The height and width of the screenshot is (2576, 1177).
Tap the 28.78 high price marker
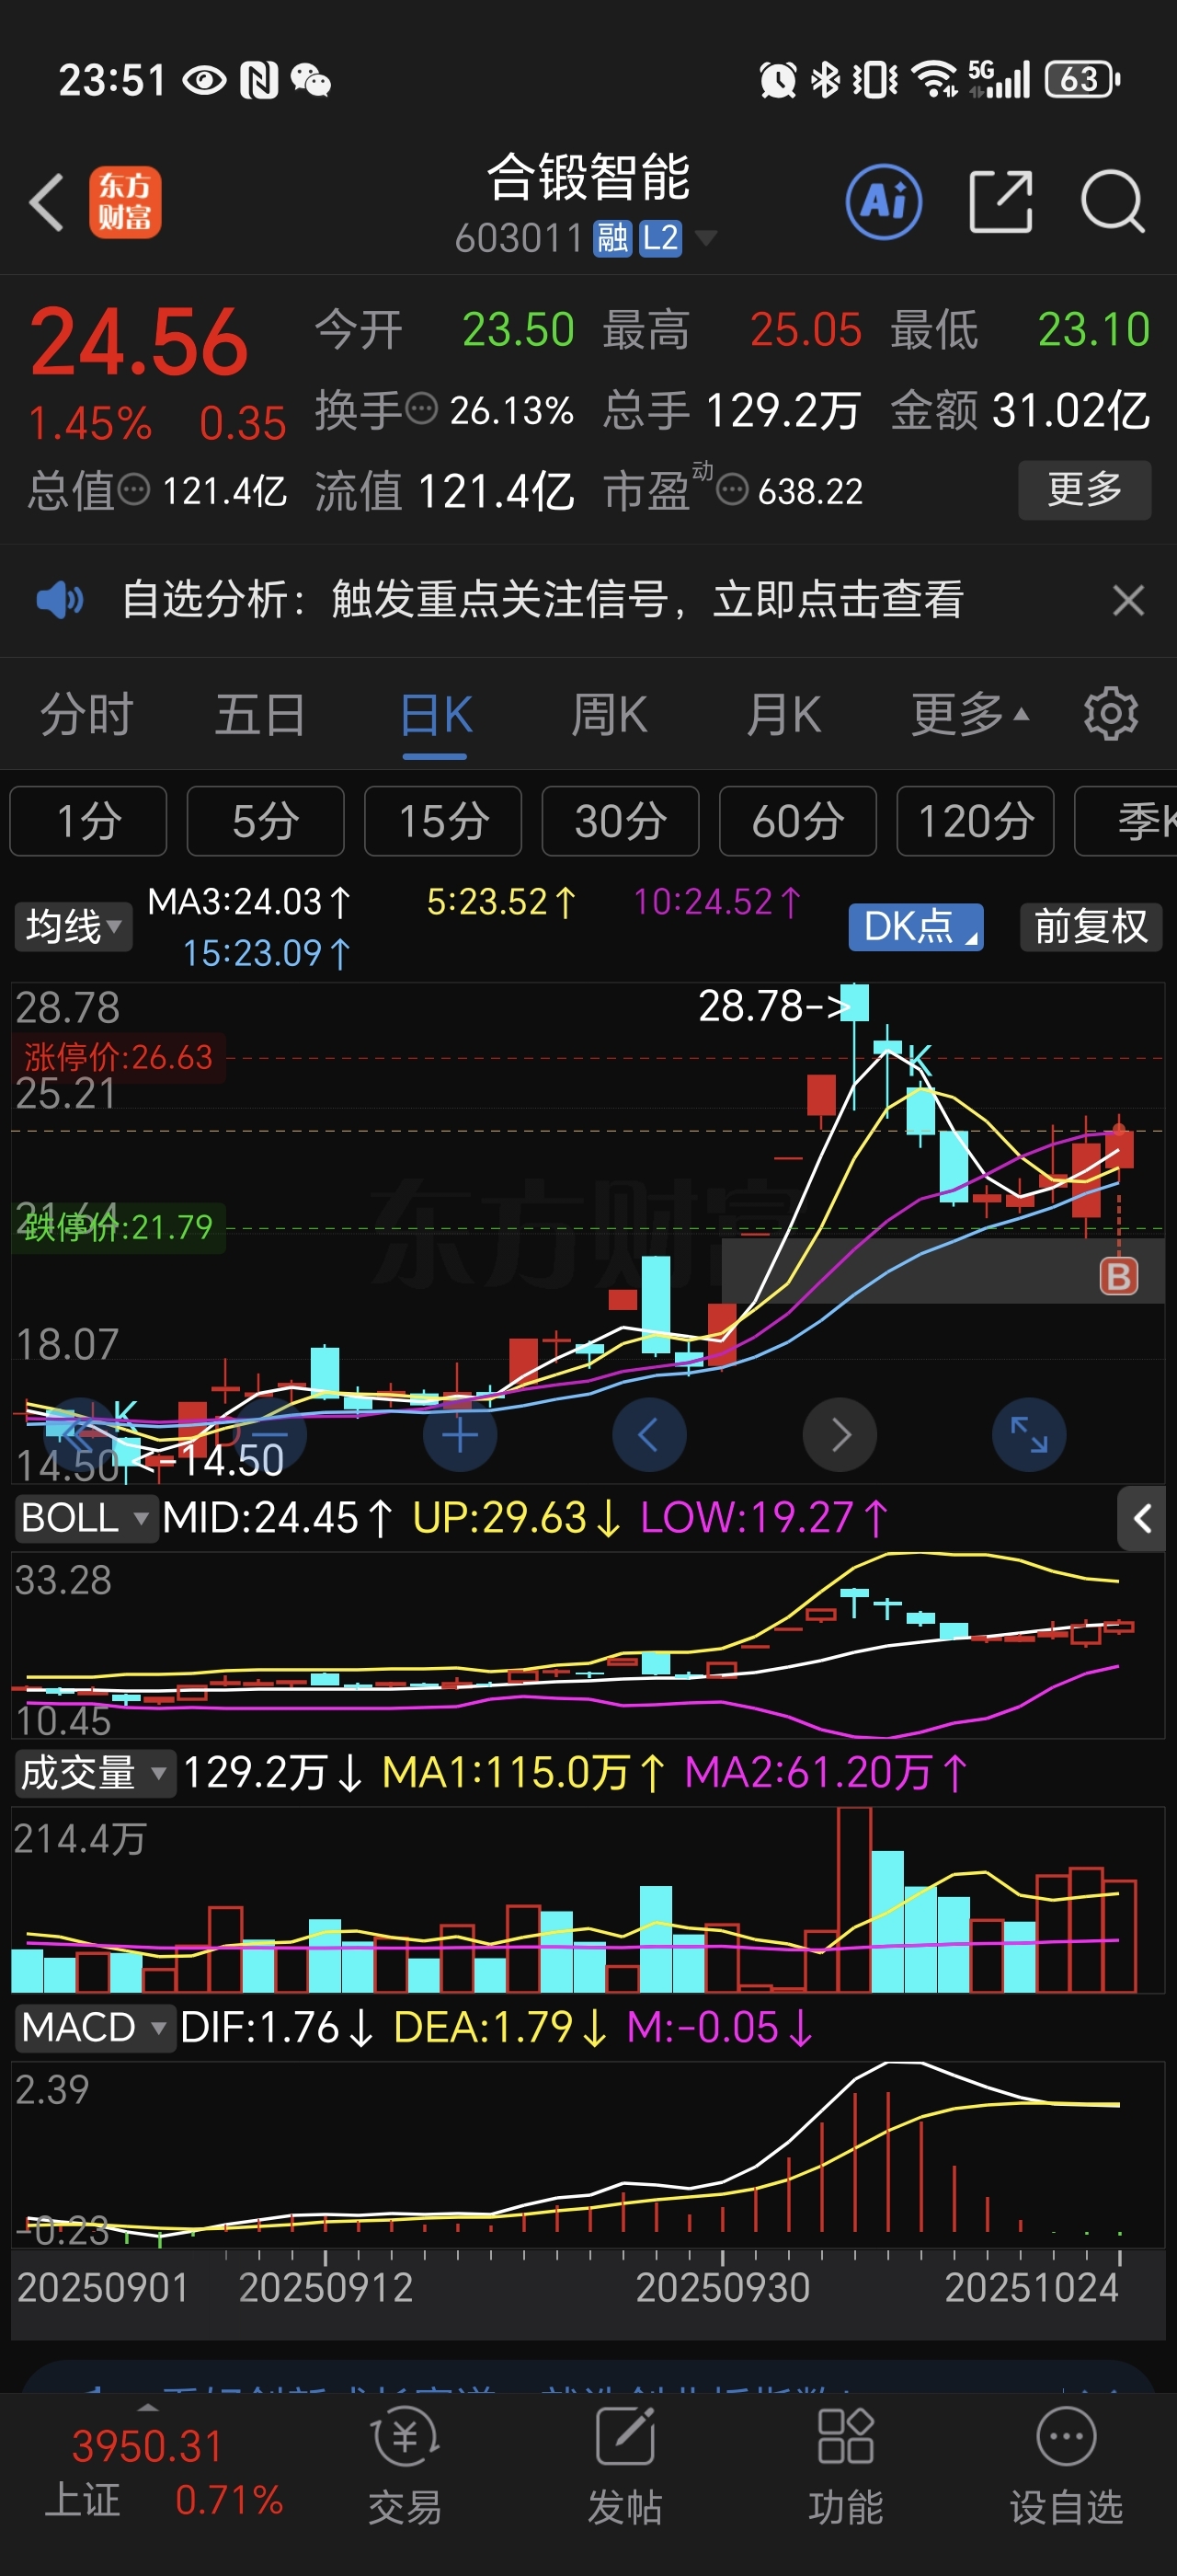(774, 1006)
